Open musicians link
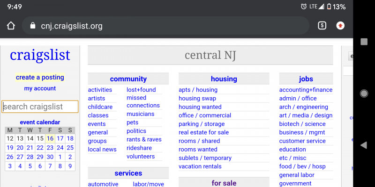 [140, 114]
